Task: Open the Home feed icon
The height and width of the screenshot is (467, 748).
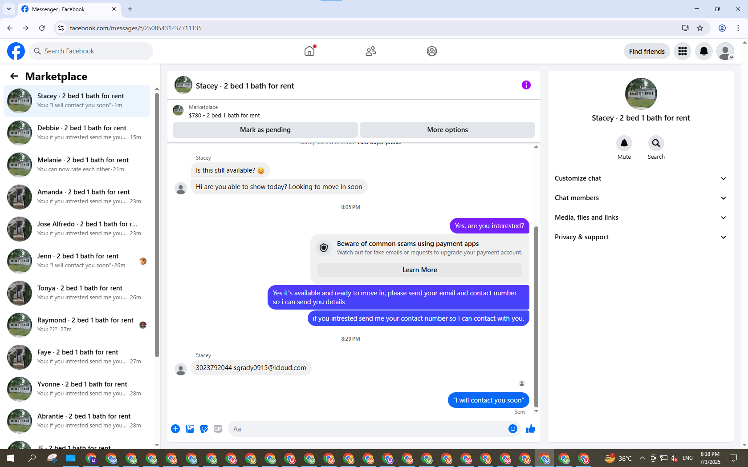Action: pyautogui.click(x=309, y=51)
